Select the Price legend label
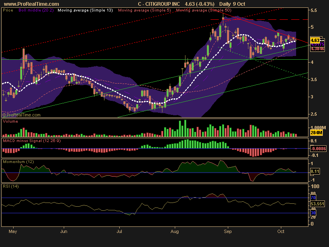329x247 pixels. [8, 10]
